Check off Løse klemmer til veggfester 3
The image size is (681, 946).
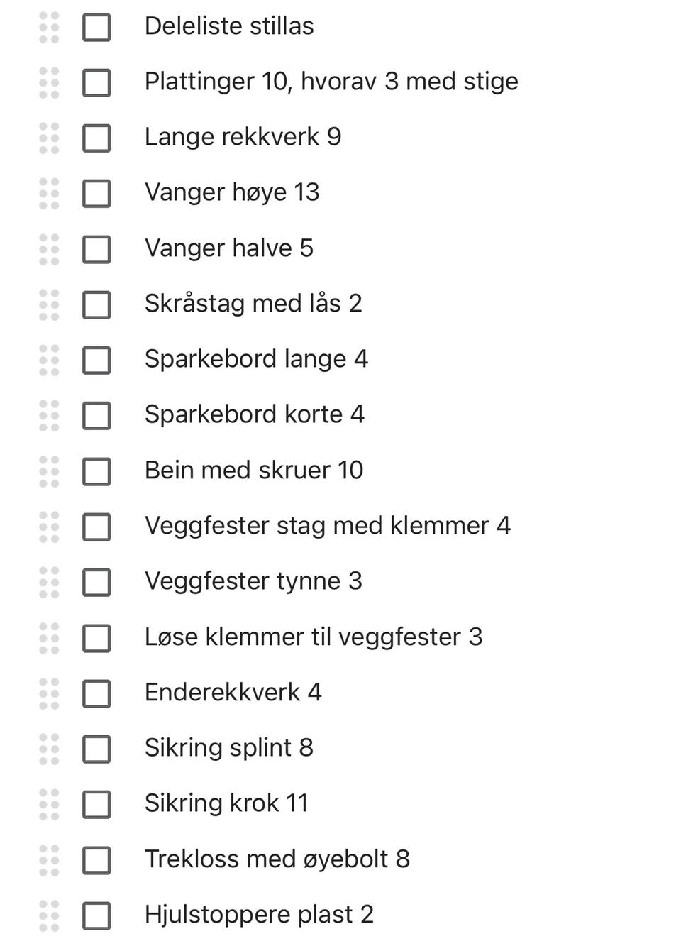pos(96,638)
